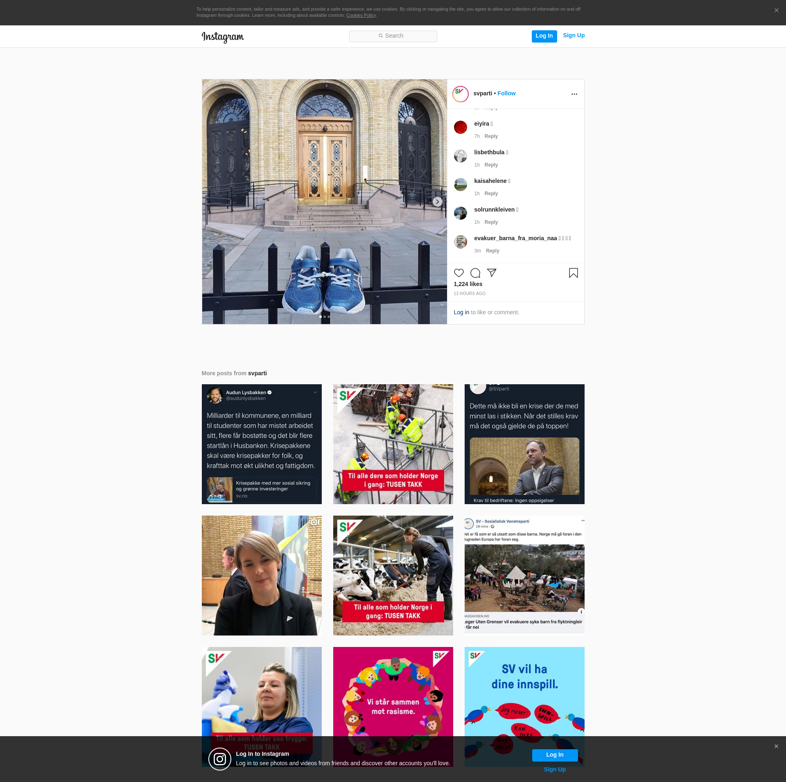
Task: Open video post of woman in parliament
Action: coord(262,575)
